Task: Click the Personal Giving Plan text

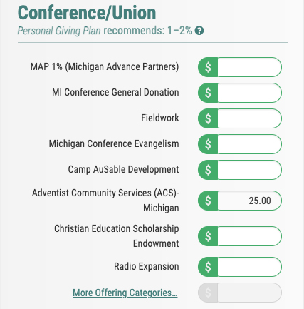Action: tap(59, 31)
